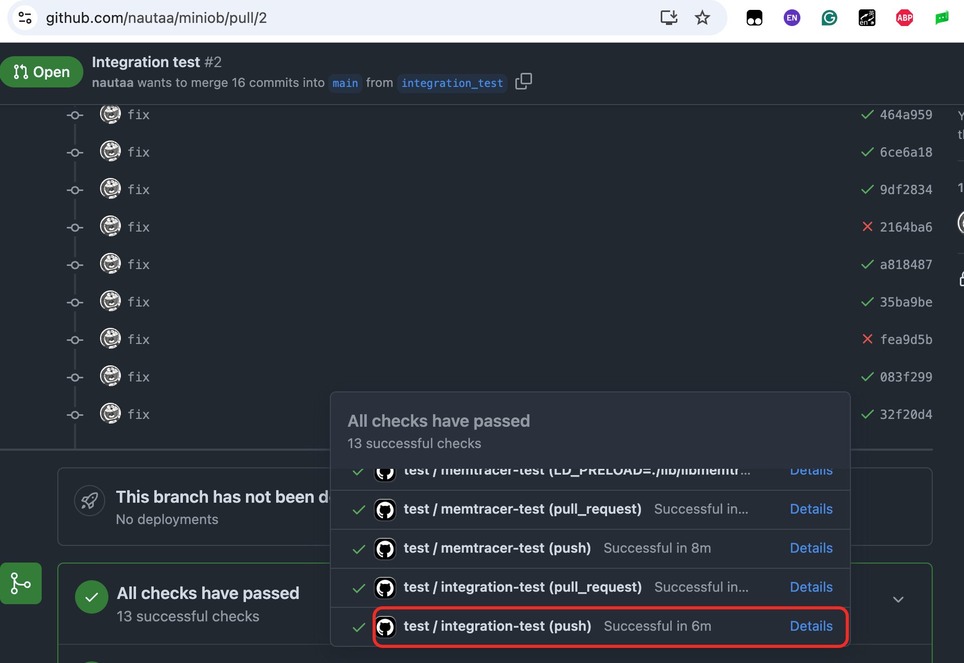Open Details for memtracer-test (pull_request)

(811, 509)
